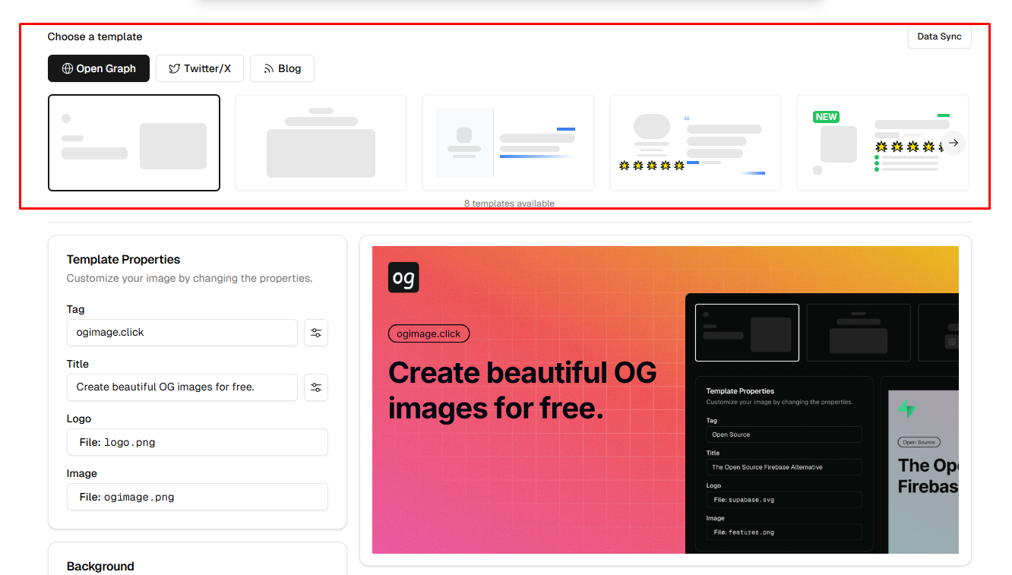Select the Open Graph globe icon tab
Image resolution: width=1012 pixels, height=575 pixels.
(68, 68)
